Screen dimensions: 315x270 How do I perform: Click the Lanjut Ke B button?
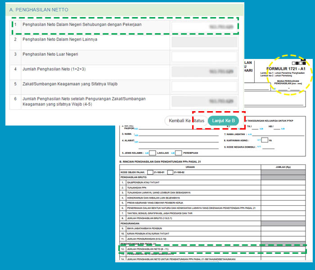[x=223, y=121]
